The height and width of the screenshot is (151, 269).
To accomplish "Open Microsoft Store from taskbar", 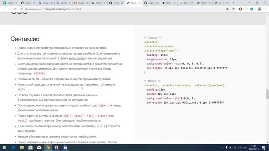I will point(31,148).
